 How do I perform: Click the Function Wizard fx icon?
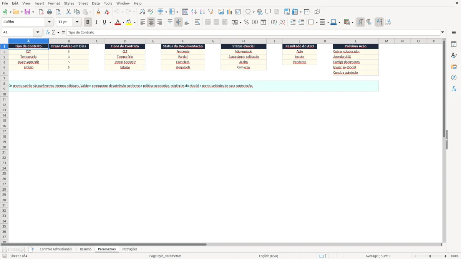pos(48,33)
